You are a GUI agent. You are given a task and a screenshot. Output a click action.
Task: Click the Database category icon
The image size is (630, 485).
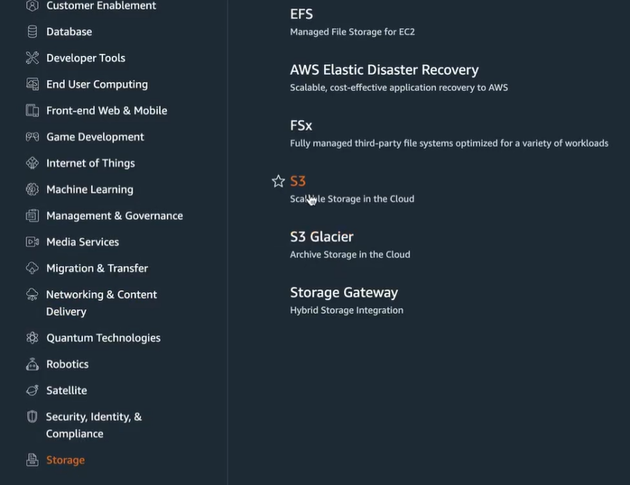(x=32, y=32)
